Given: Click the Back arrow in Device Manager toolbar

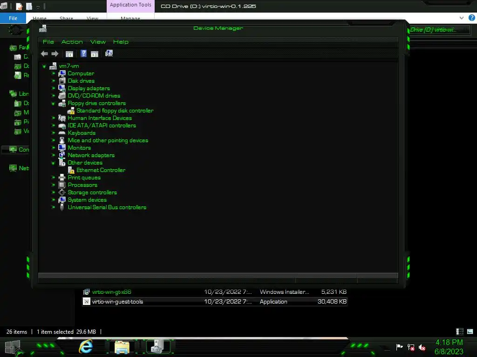Looking at the screenshot, I should 44,54.
